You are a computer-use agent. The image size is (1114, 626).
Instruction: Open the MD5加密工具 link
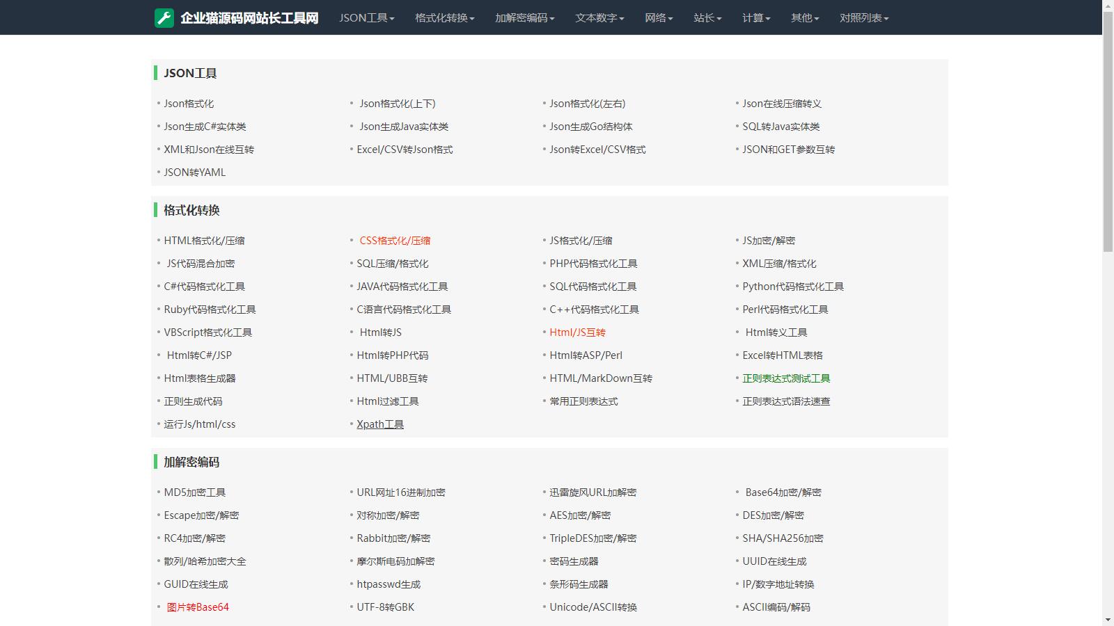[194, 492]
